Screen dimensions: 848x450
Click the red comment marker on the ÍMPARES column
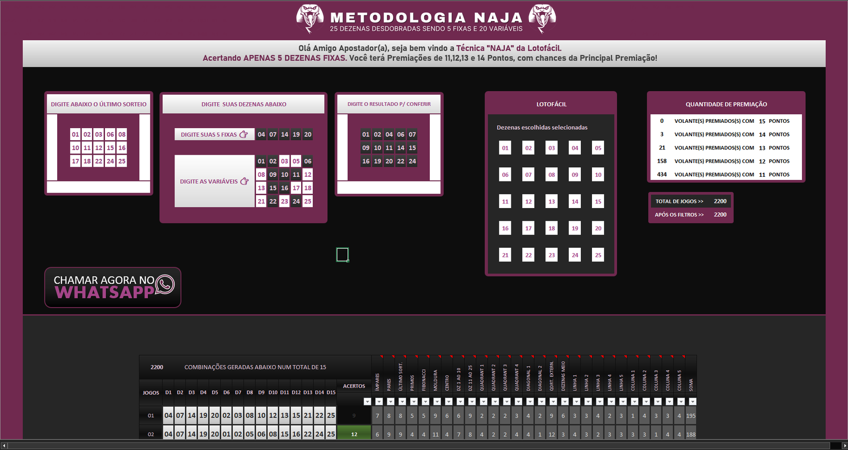click(381, 357)
